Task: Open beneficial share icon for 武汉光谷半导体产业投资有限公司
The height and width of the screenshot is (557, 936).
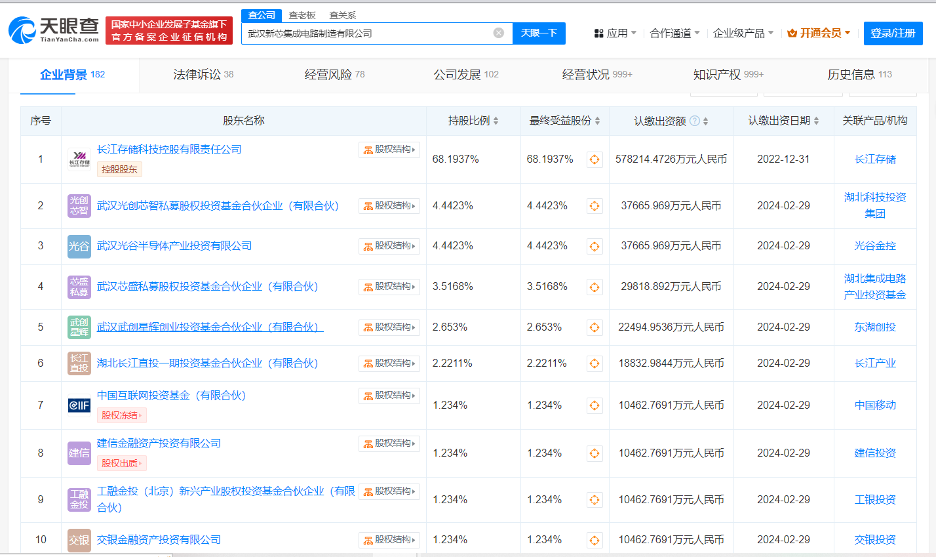Action: 595,247
